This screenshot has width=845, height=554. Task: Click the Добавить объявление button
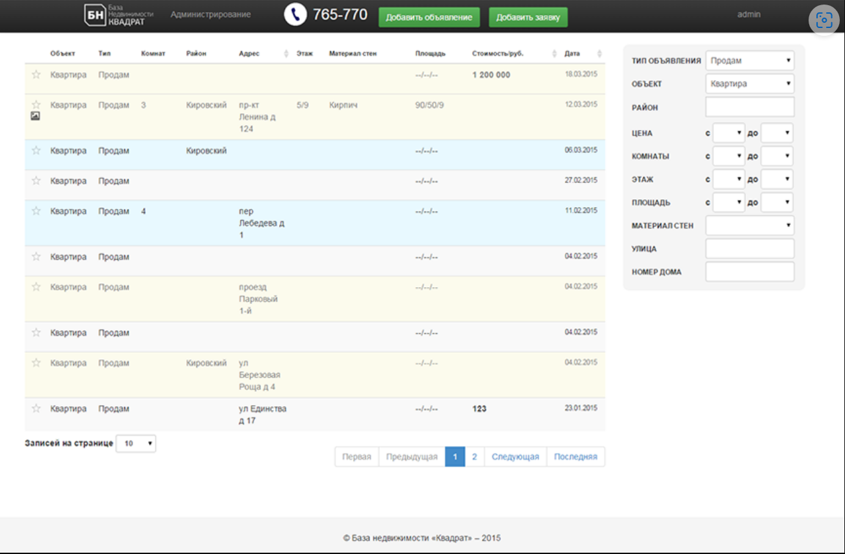(429, 18)
